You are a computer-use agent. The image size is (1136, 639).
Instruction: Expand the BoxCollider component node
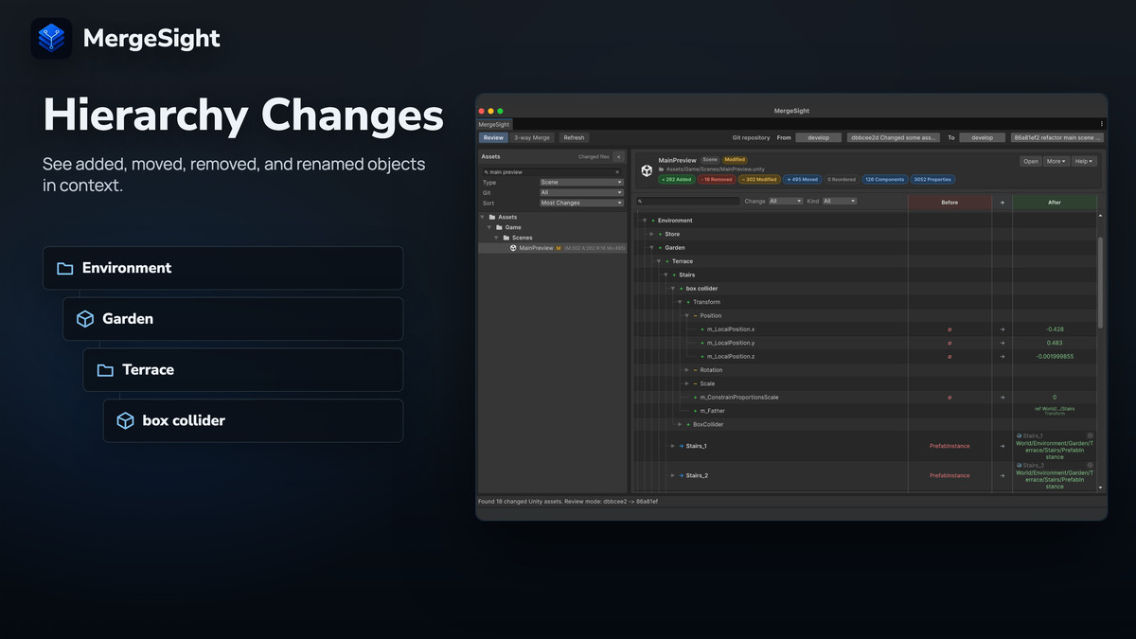[x=680, y=424]
